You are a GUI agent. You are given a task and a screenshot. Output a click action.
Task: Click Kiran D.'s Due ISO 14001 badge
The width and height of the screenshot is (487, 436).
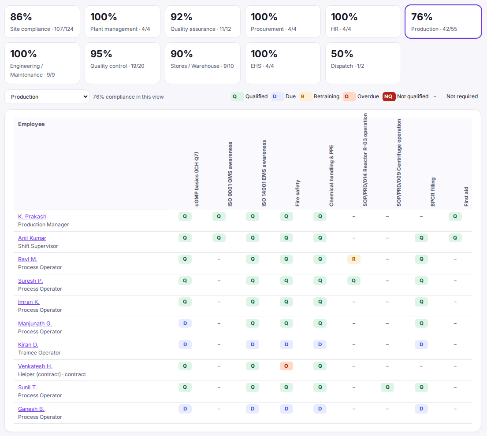253,344
